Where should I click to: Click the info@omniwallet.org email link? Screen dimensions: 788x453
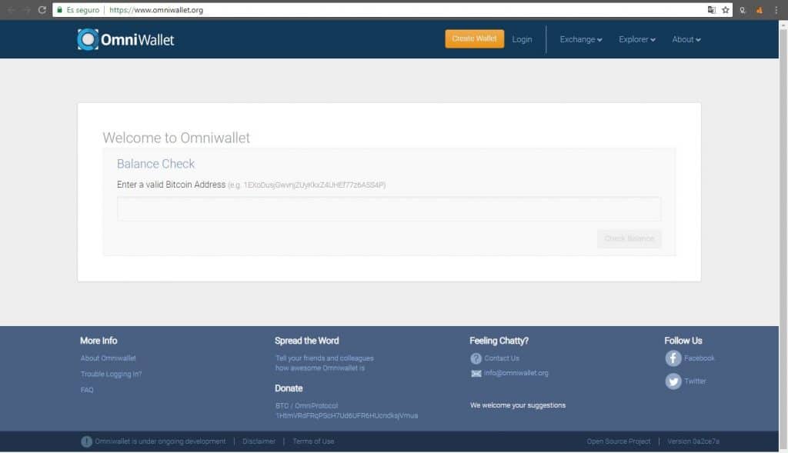516,373
